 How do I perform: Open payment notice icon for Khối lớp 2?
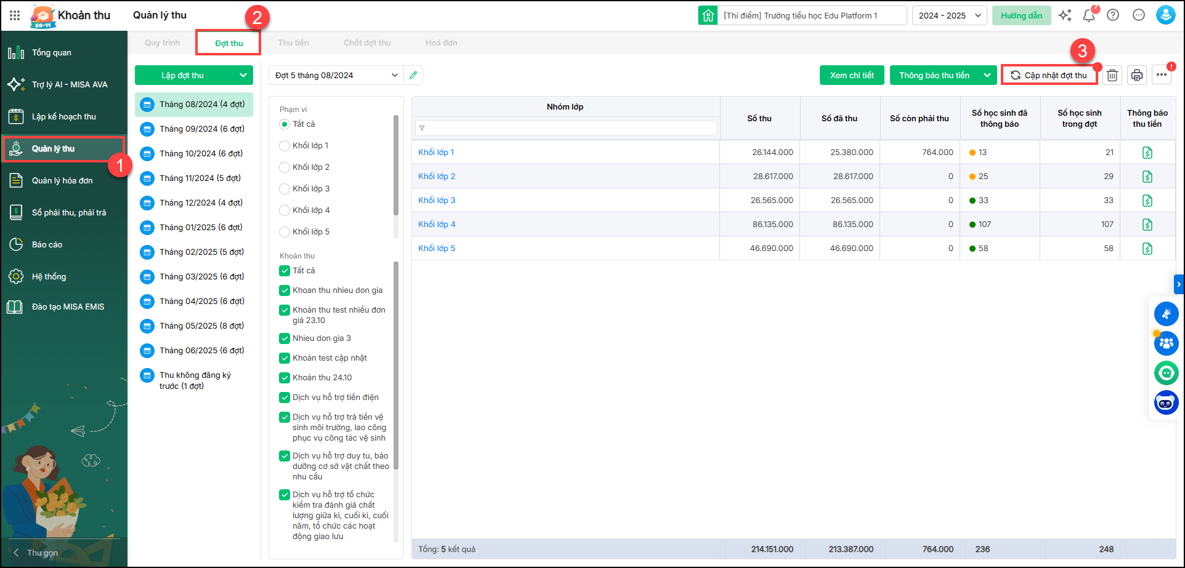tap(1147, 177)
